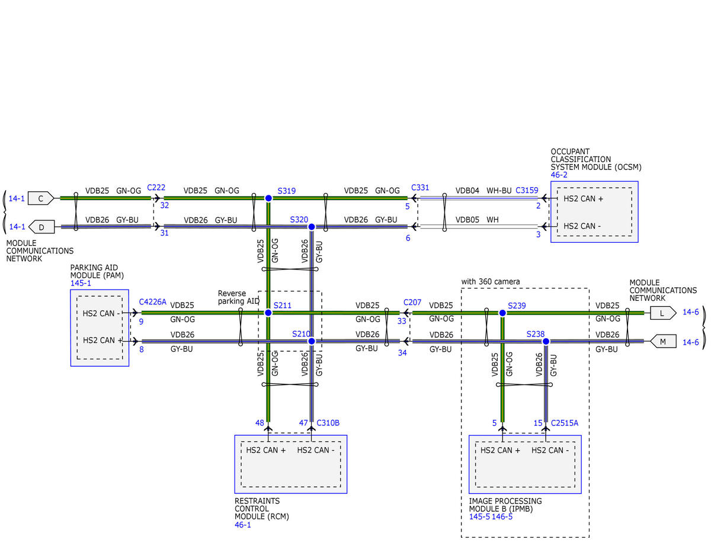Click the S211 splice node
Viewport: 711px width, 549px height.
pyautogui.click(x=268, y=313)
